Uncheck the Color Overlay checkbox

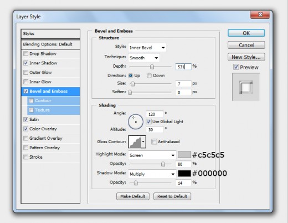click(x=25, y=129)
